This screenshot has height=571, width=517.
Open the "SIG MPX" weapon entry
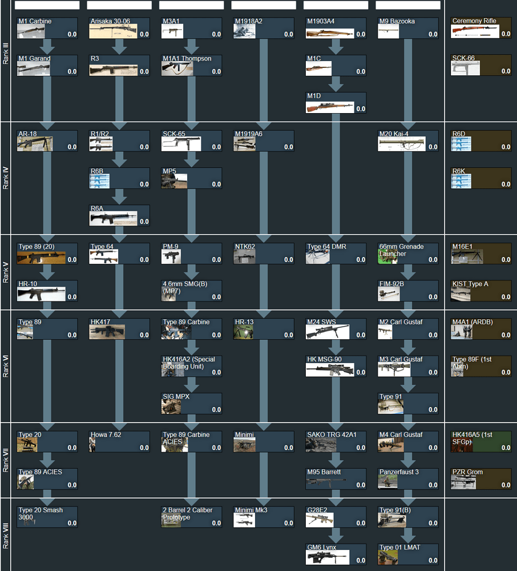[191, 403]
